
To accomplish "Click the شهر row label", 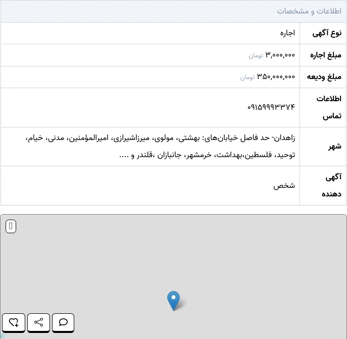I will coord(335,147).
